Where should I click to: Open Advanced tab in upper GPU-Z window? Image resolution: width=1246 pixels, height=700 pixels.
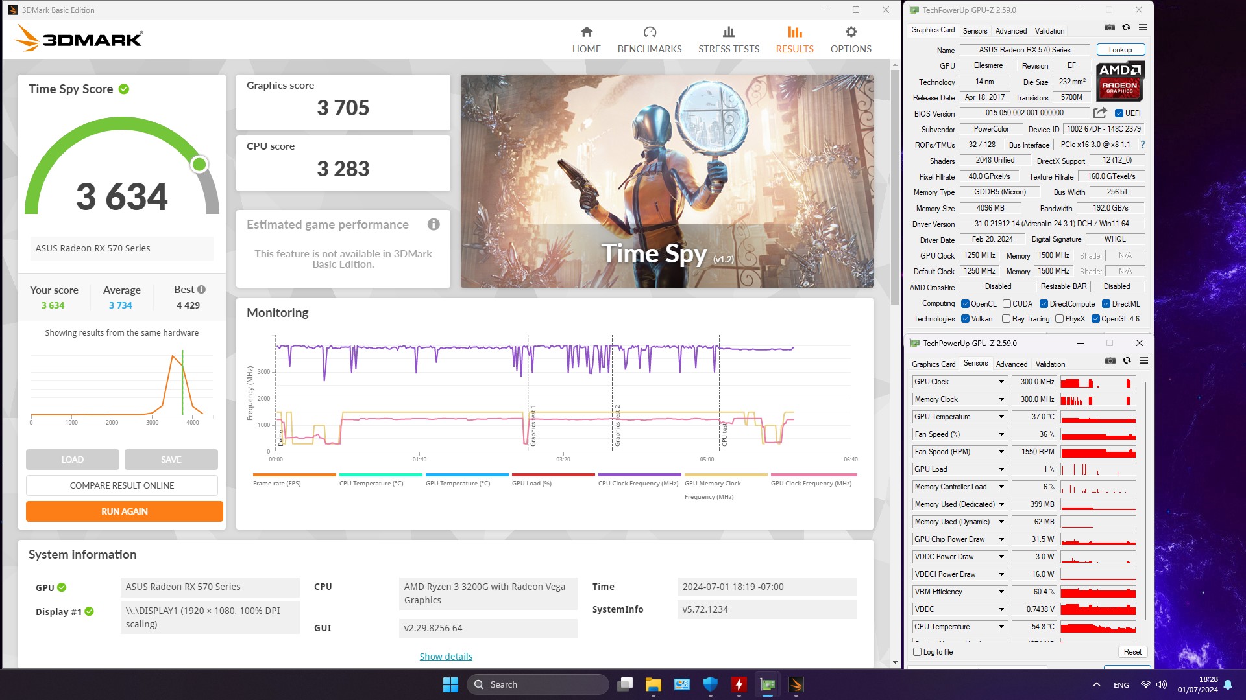(1011, 31)
